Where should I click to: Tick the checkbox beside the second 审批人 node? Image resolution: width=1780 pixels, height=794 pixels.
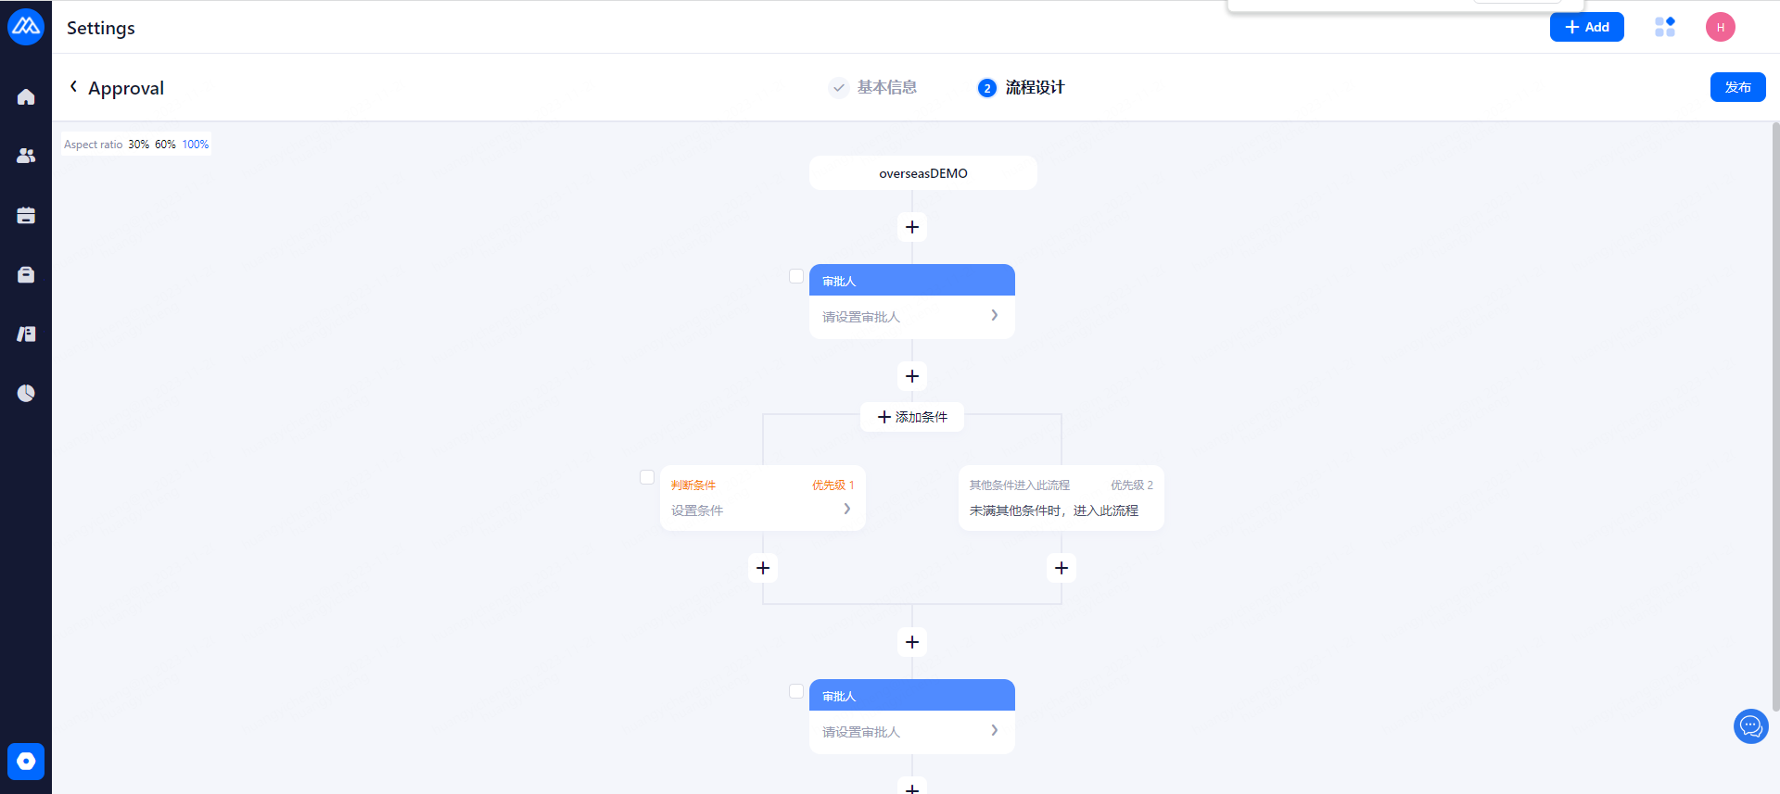click(x=796, y=691)
